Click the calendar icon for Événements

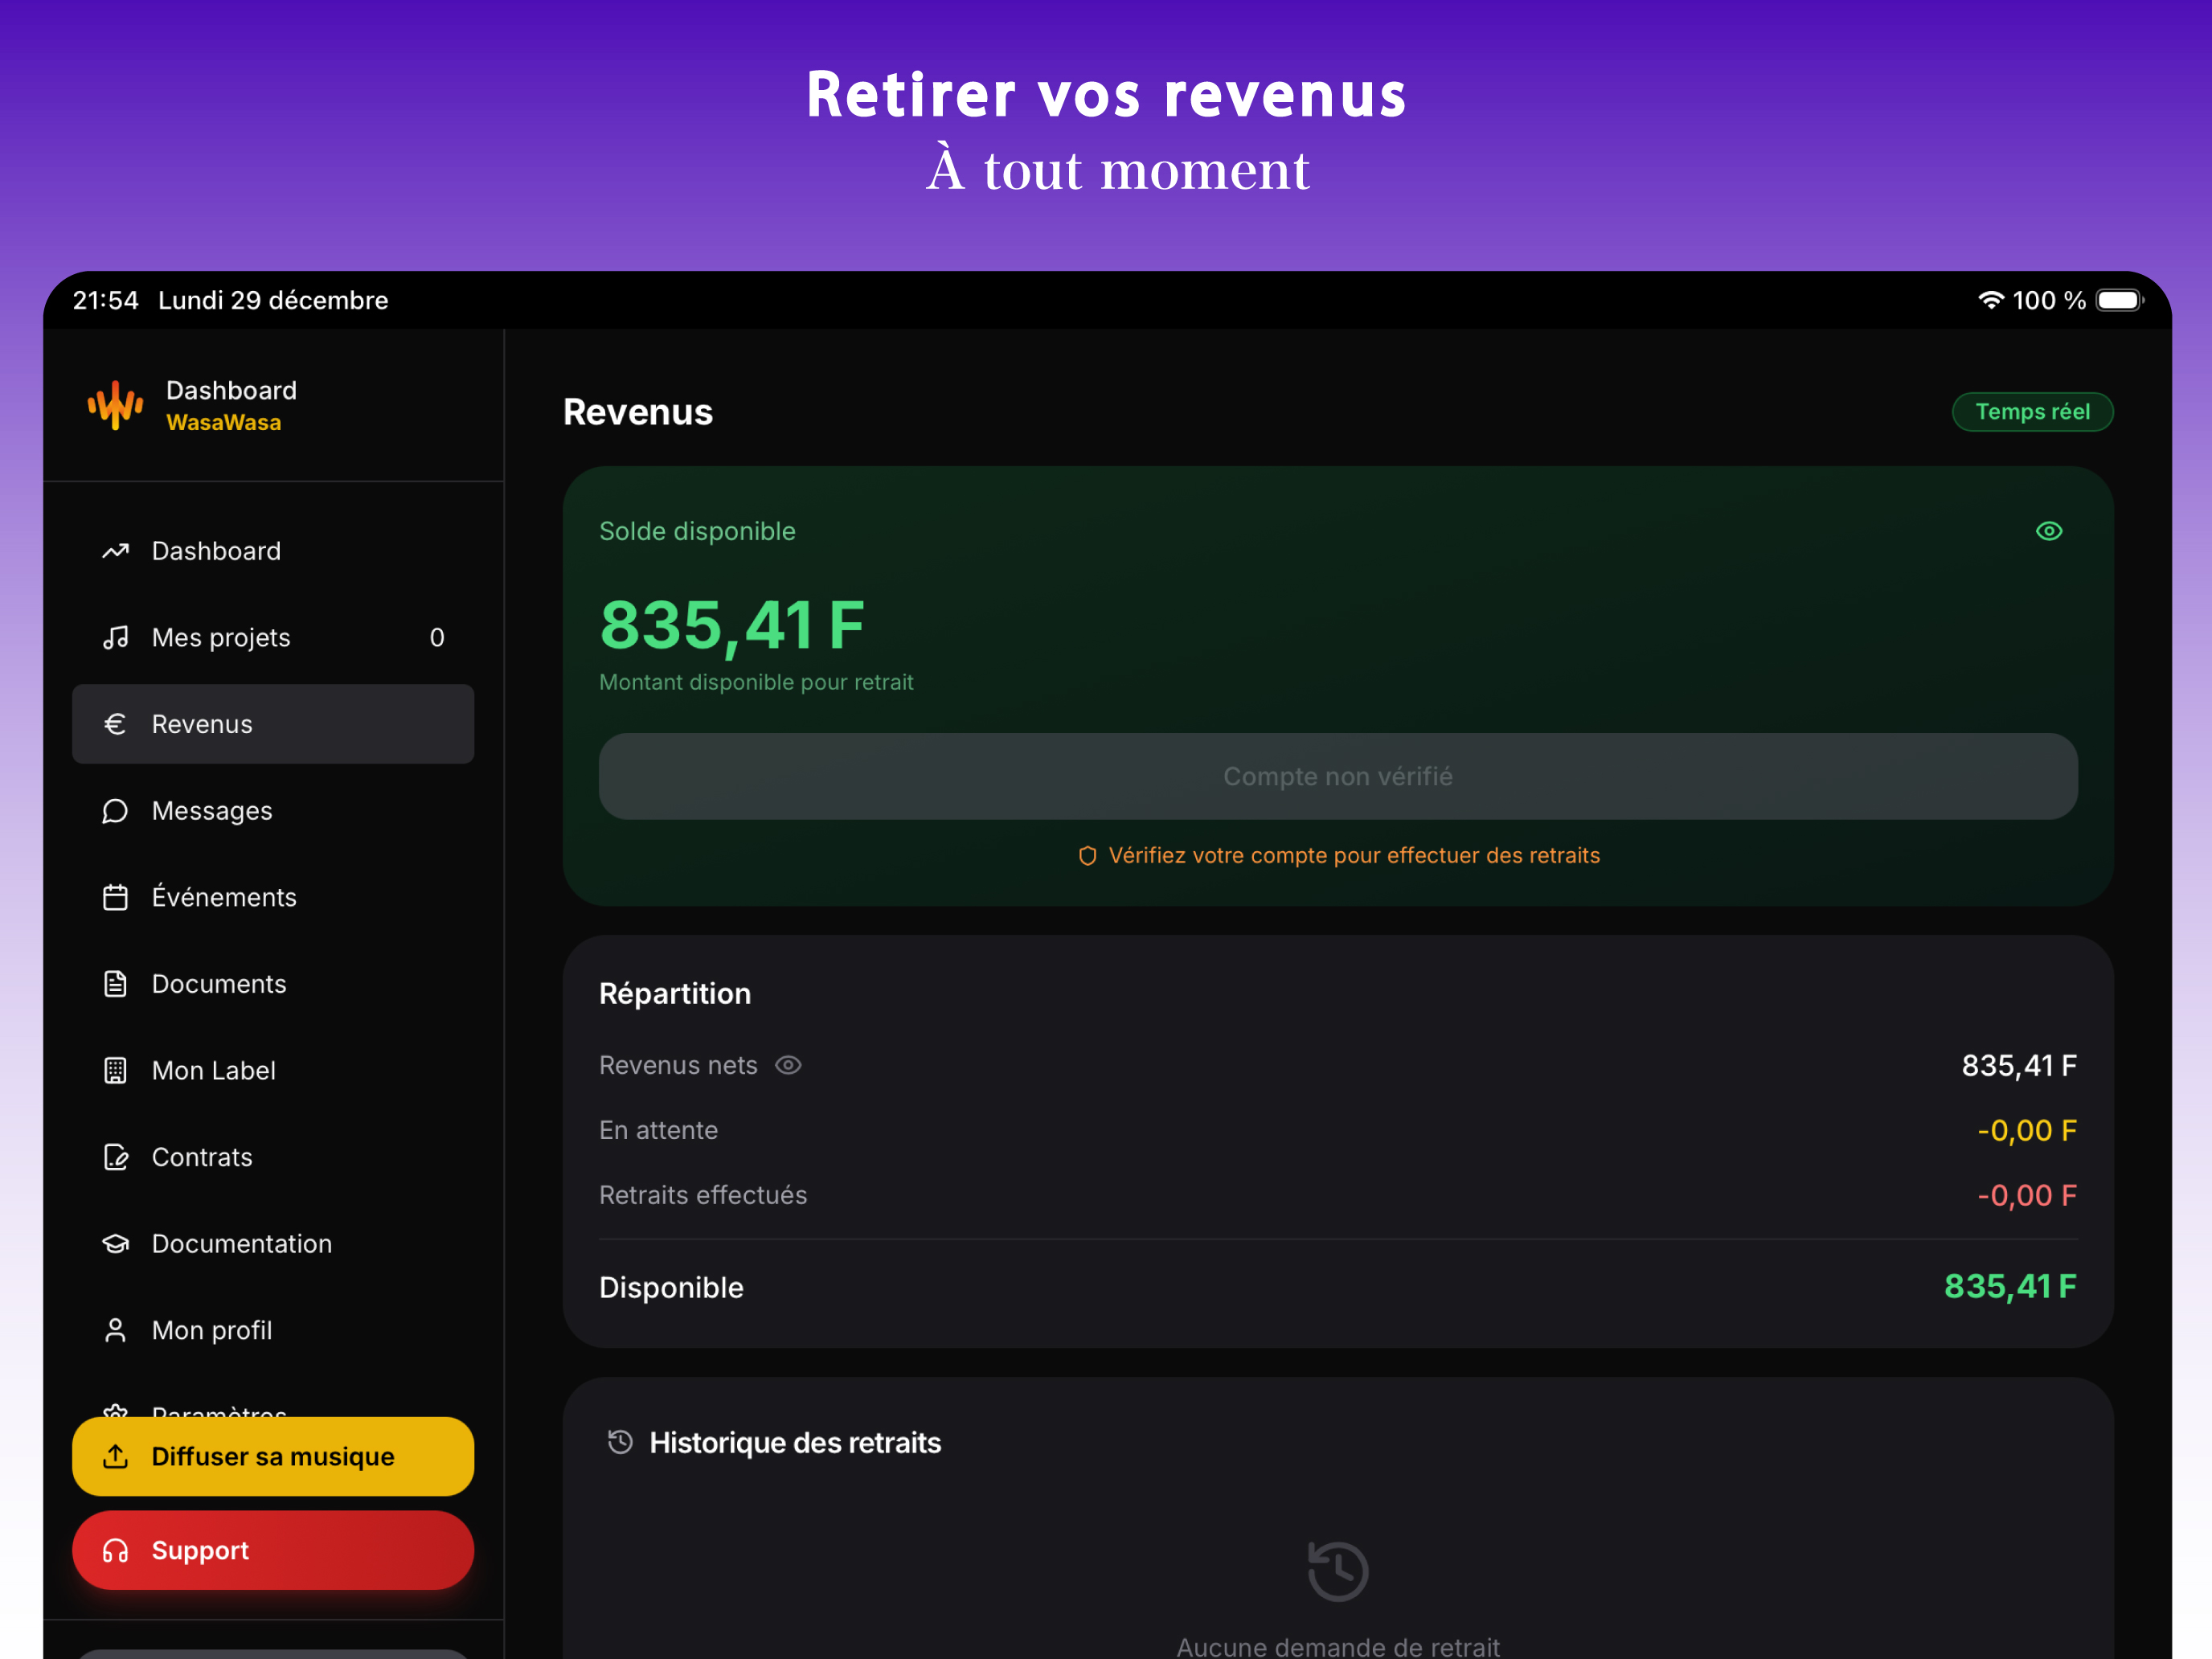[x=116, y=897]
